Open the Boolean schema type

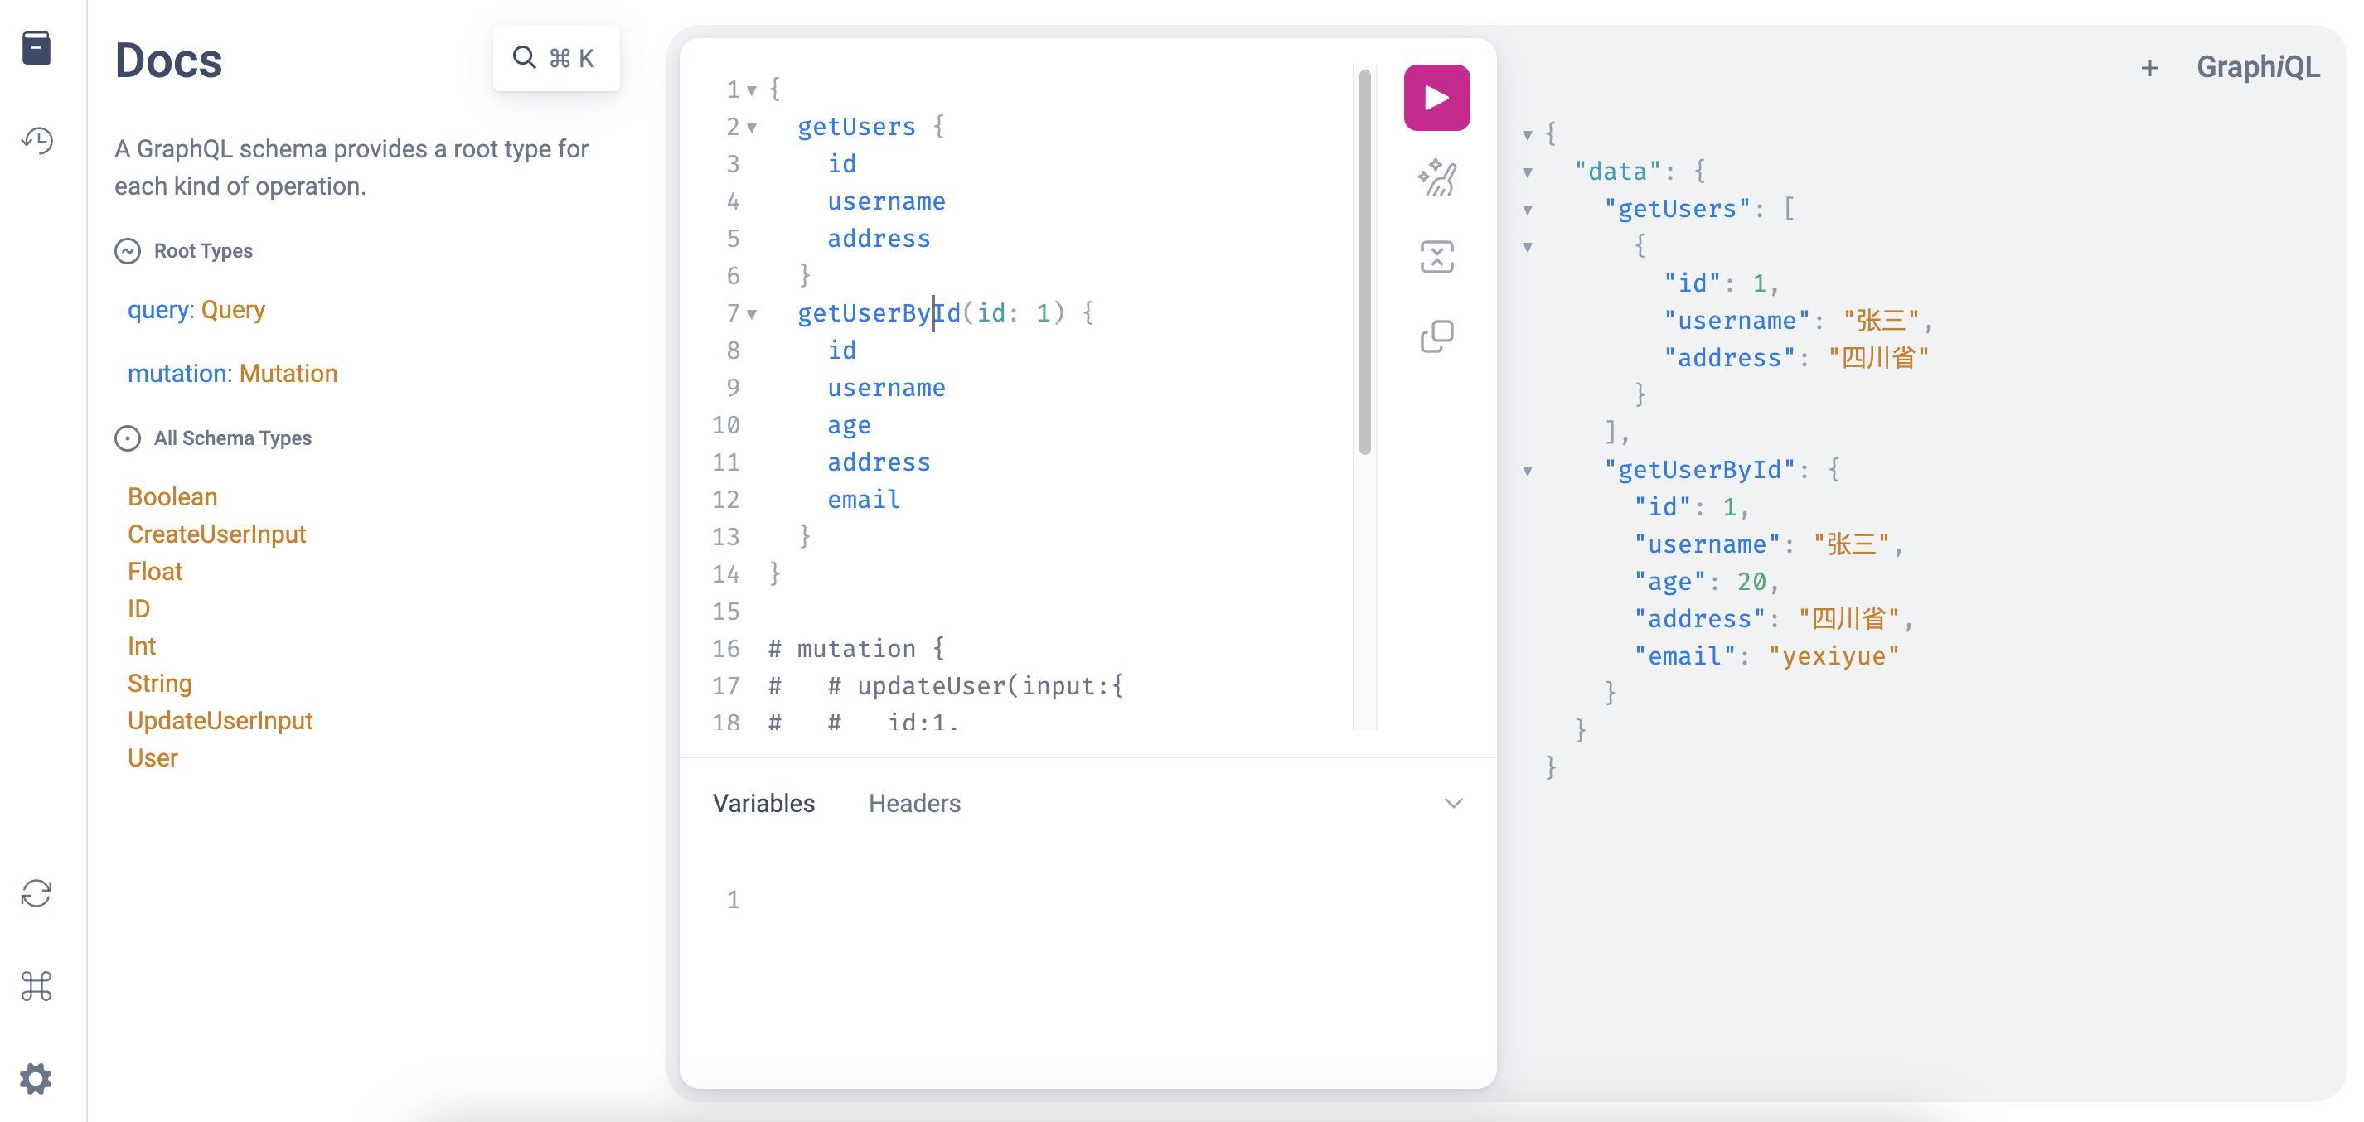tap(172, 496)
